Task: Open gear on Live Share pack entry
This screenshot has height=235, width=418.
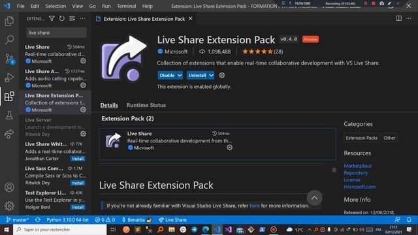Action: coord(229,148)
